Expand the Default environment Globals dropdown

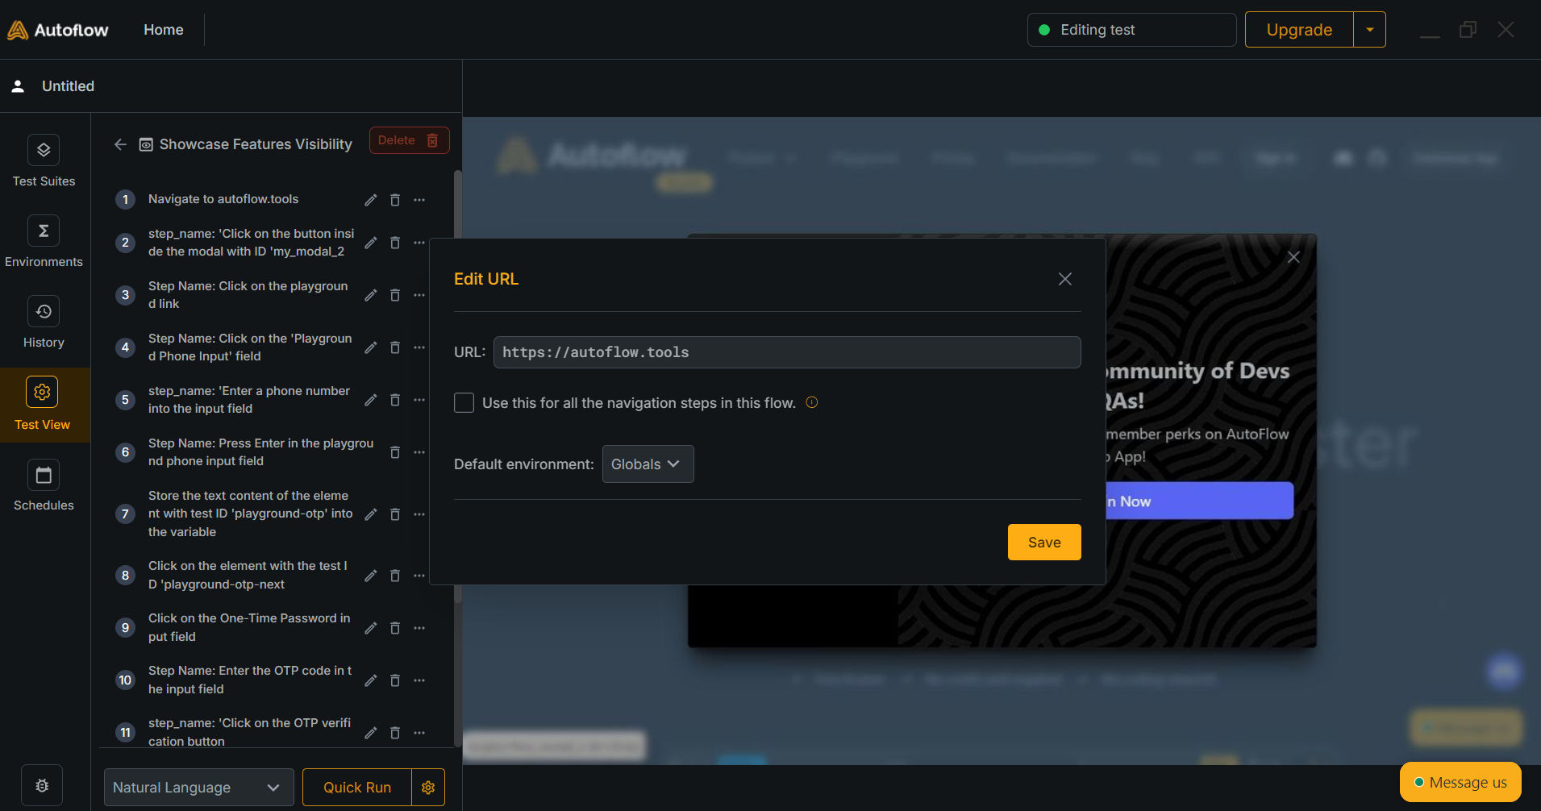coord(648,464)
